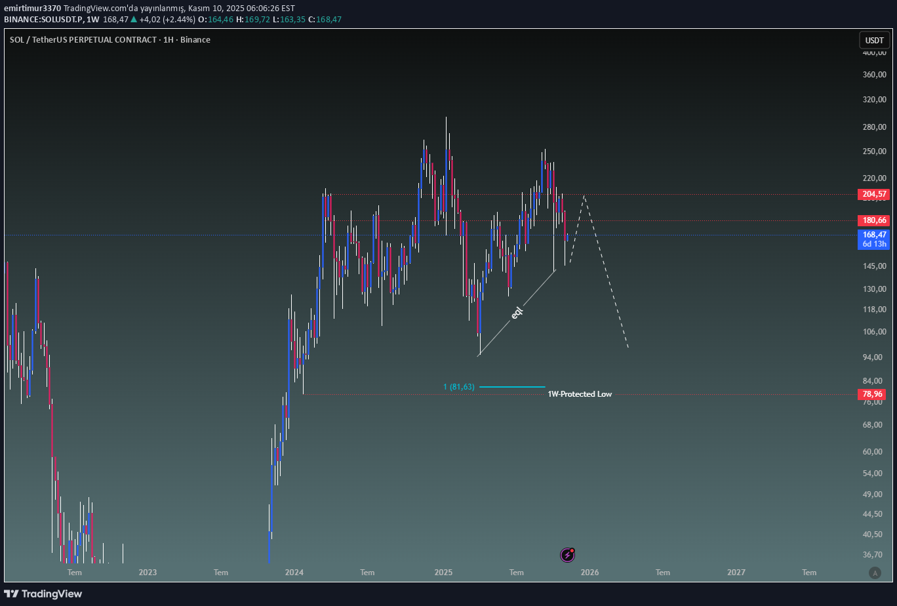897x606 pixels.
Task: Click the 2025 marker on time axis
Action: pos(443,573)
